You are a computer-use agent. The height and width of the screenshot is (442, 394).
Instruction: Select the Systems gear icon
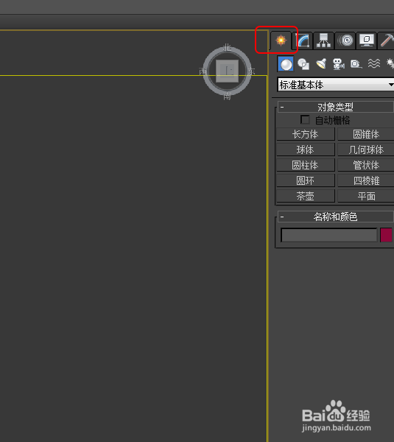tap(390, 63)
